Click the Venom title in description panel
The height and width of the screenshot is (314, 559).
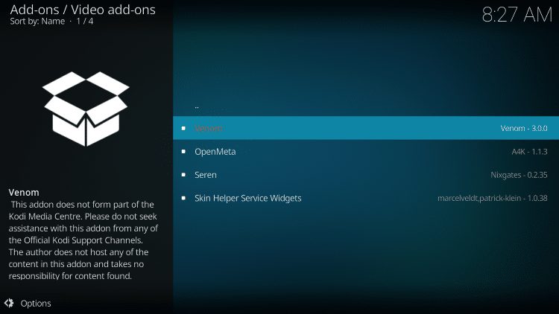point(24,192)
